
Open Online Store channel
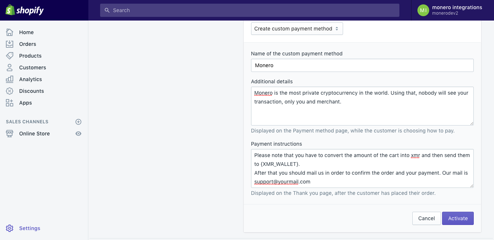click(34, 134)
